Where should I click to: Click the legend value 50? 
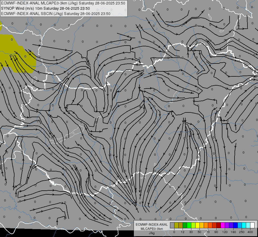point(199,232)
